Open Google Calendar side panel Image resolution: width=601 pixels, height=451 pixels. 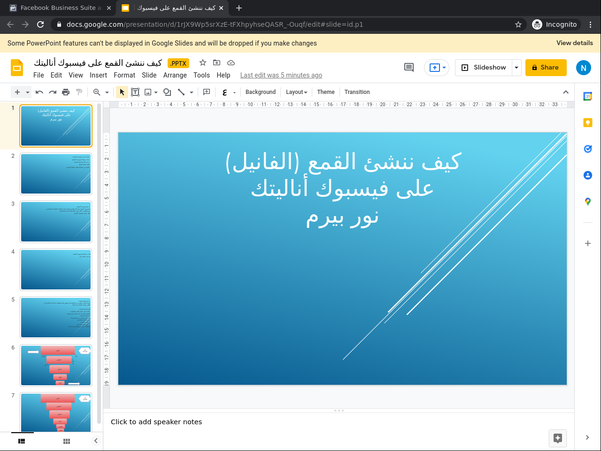588,96
